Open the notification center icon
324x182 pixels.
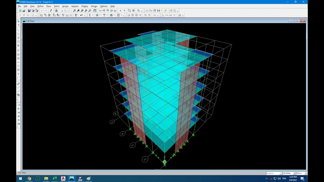coord(302,178)
